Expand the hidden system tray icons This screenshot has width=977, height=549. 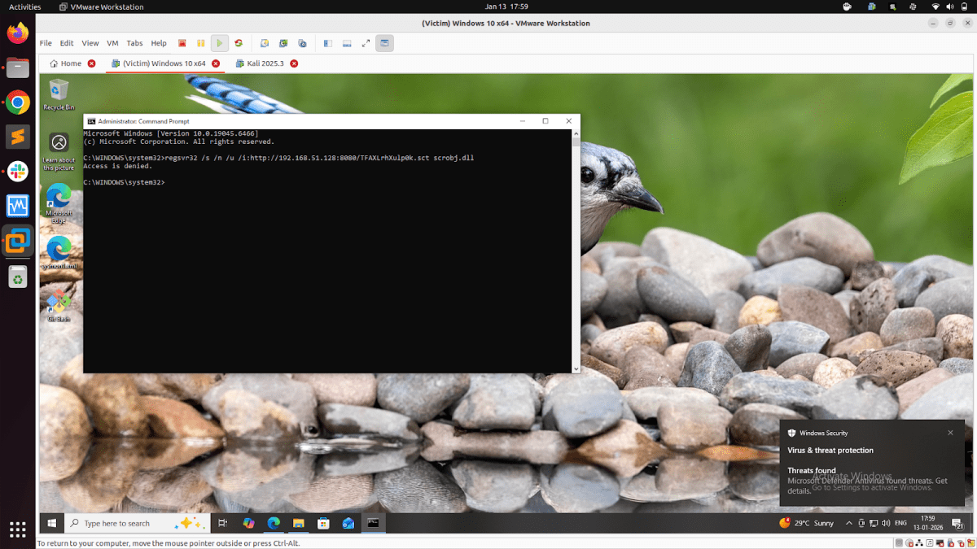pyautogui.click(x=848, y=523)
